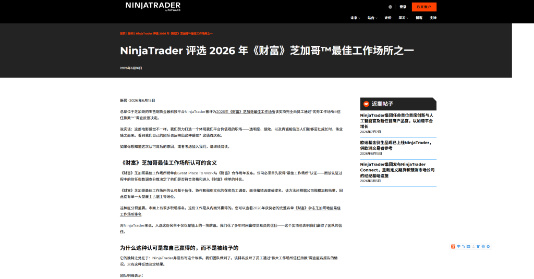Click the page title NinjaTrader 评选 2026 年
The image size is (534, 279).
pyautogui.click(x=266, y=50)
